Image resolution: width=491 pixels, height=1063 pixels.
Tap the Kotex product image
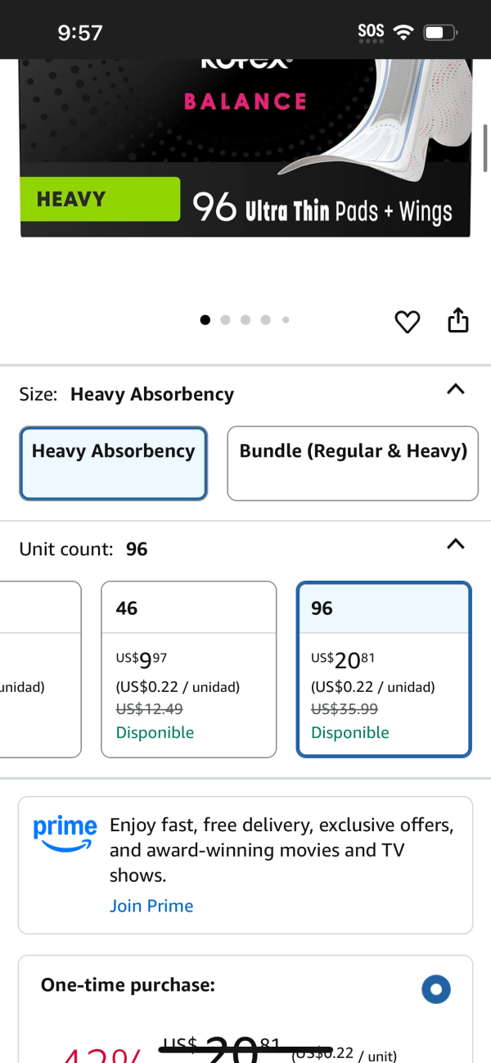point(245,147)
